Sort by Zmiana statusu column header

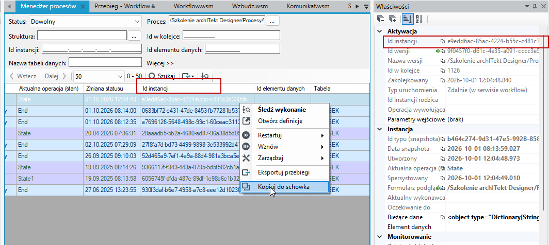pos(111,89)
